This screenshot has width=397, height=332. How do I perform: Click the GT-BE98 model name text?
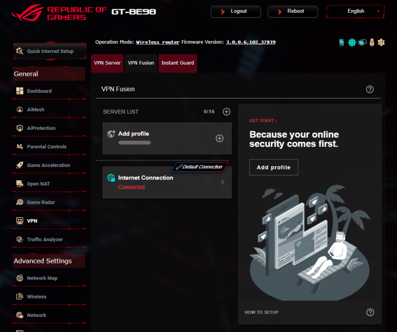[134, 12]
